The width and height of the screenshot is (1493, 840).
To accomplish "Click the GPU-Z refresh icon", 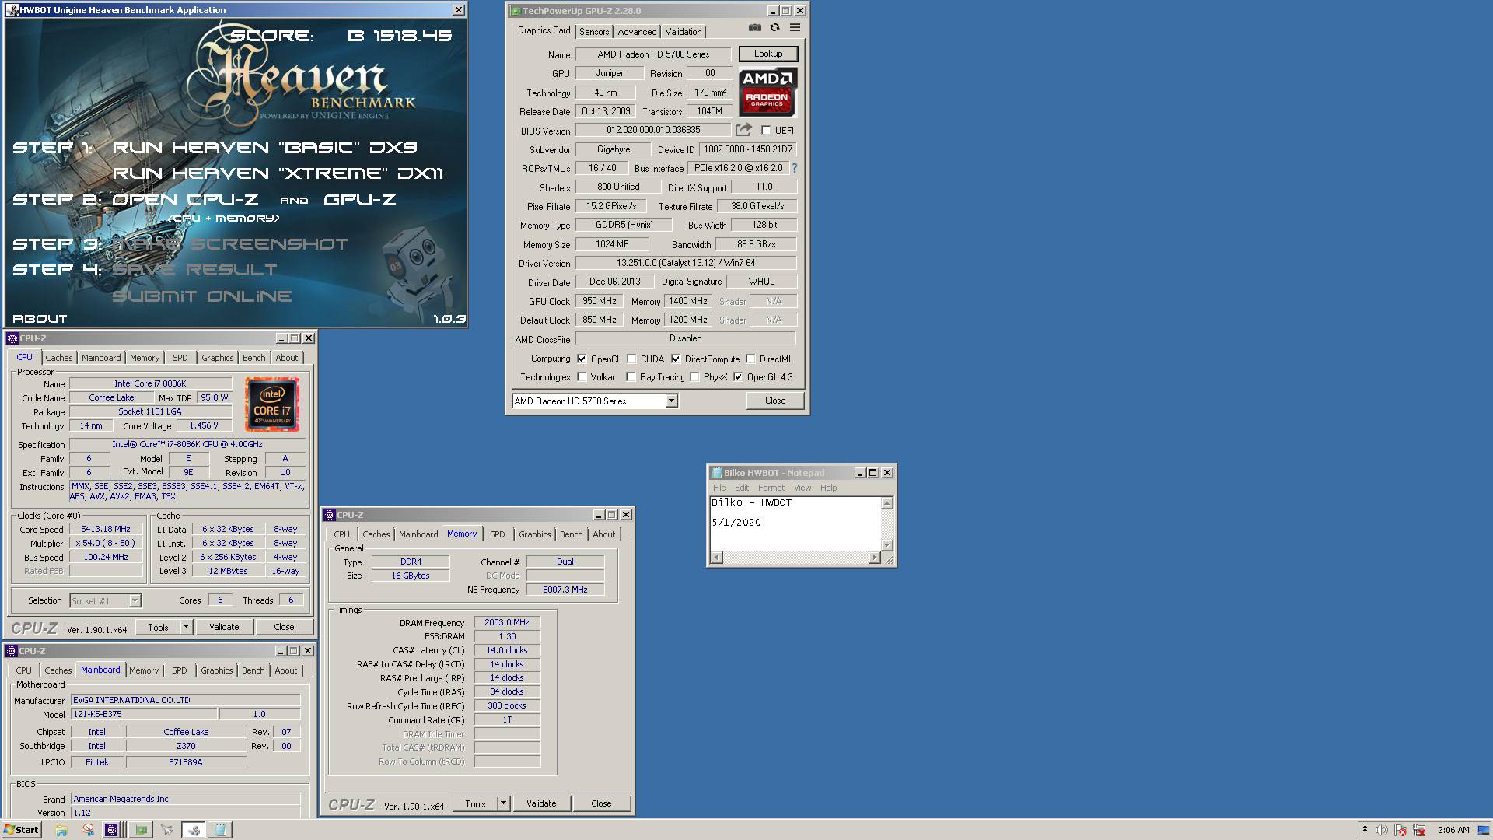I will 774,28.
